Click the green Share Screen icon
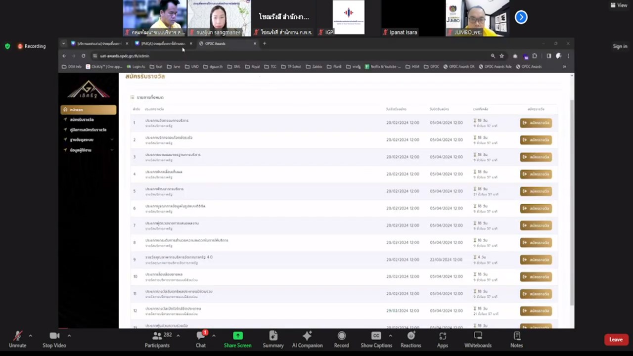The width and height of the screenshot is (633, 356). click(x=237, y=336)
